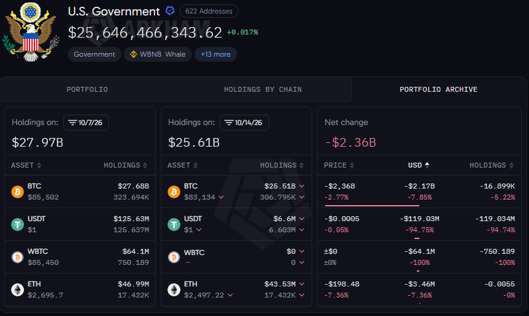Screen dimensions: 529x316
Task: Click the WBTC $64.1M value
Action: tap(135, 251)
